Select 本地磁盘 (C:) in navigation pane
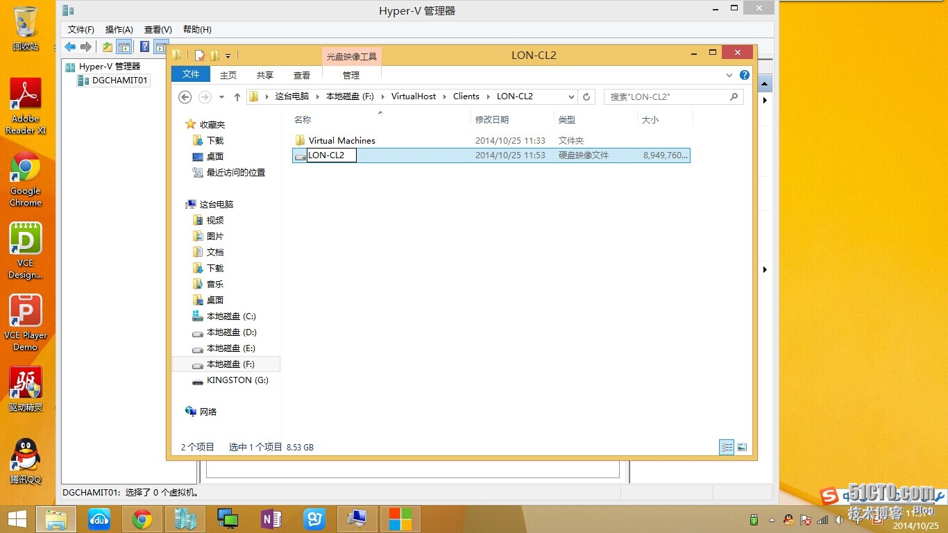The width and height of the screenshot is (948, 533). [231, 316]
